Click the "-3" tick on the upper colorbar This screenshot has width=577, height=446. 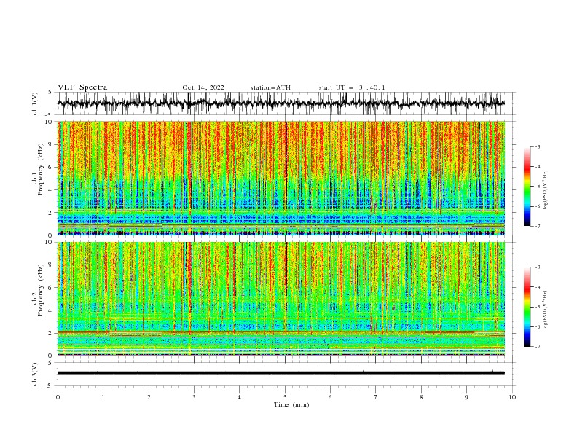click(x=537, y=146)
